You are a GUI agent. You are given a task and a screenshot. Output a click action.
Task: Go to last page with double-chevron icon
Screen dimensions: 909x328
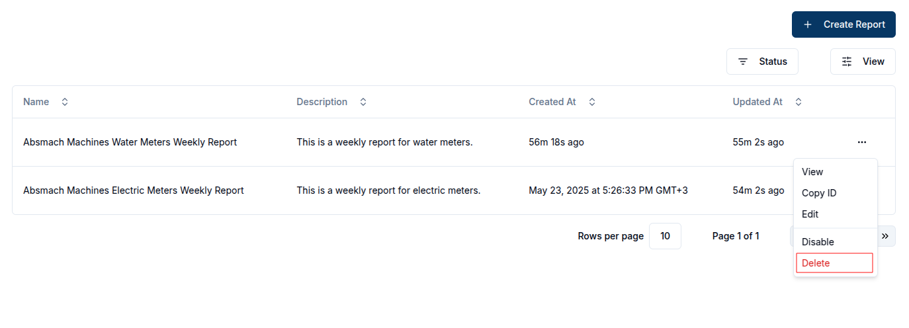(x=885, y=236)
